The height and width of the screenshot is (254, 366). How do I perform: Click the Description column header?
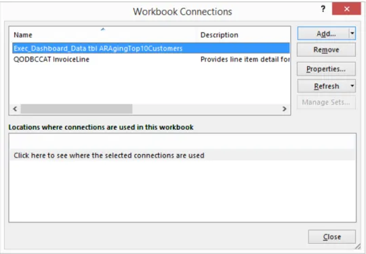click(243, 35)
